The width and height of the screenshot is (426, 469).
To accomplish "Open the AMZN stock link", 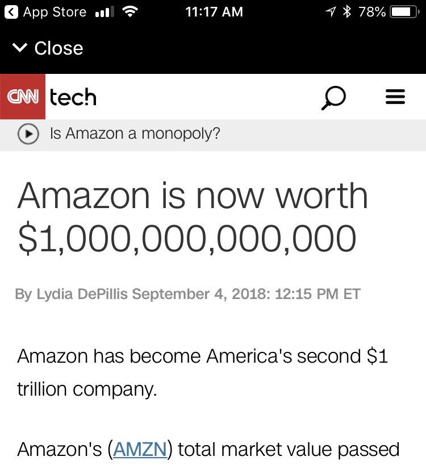I will point(140,449).
